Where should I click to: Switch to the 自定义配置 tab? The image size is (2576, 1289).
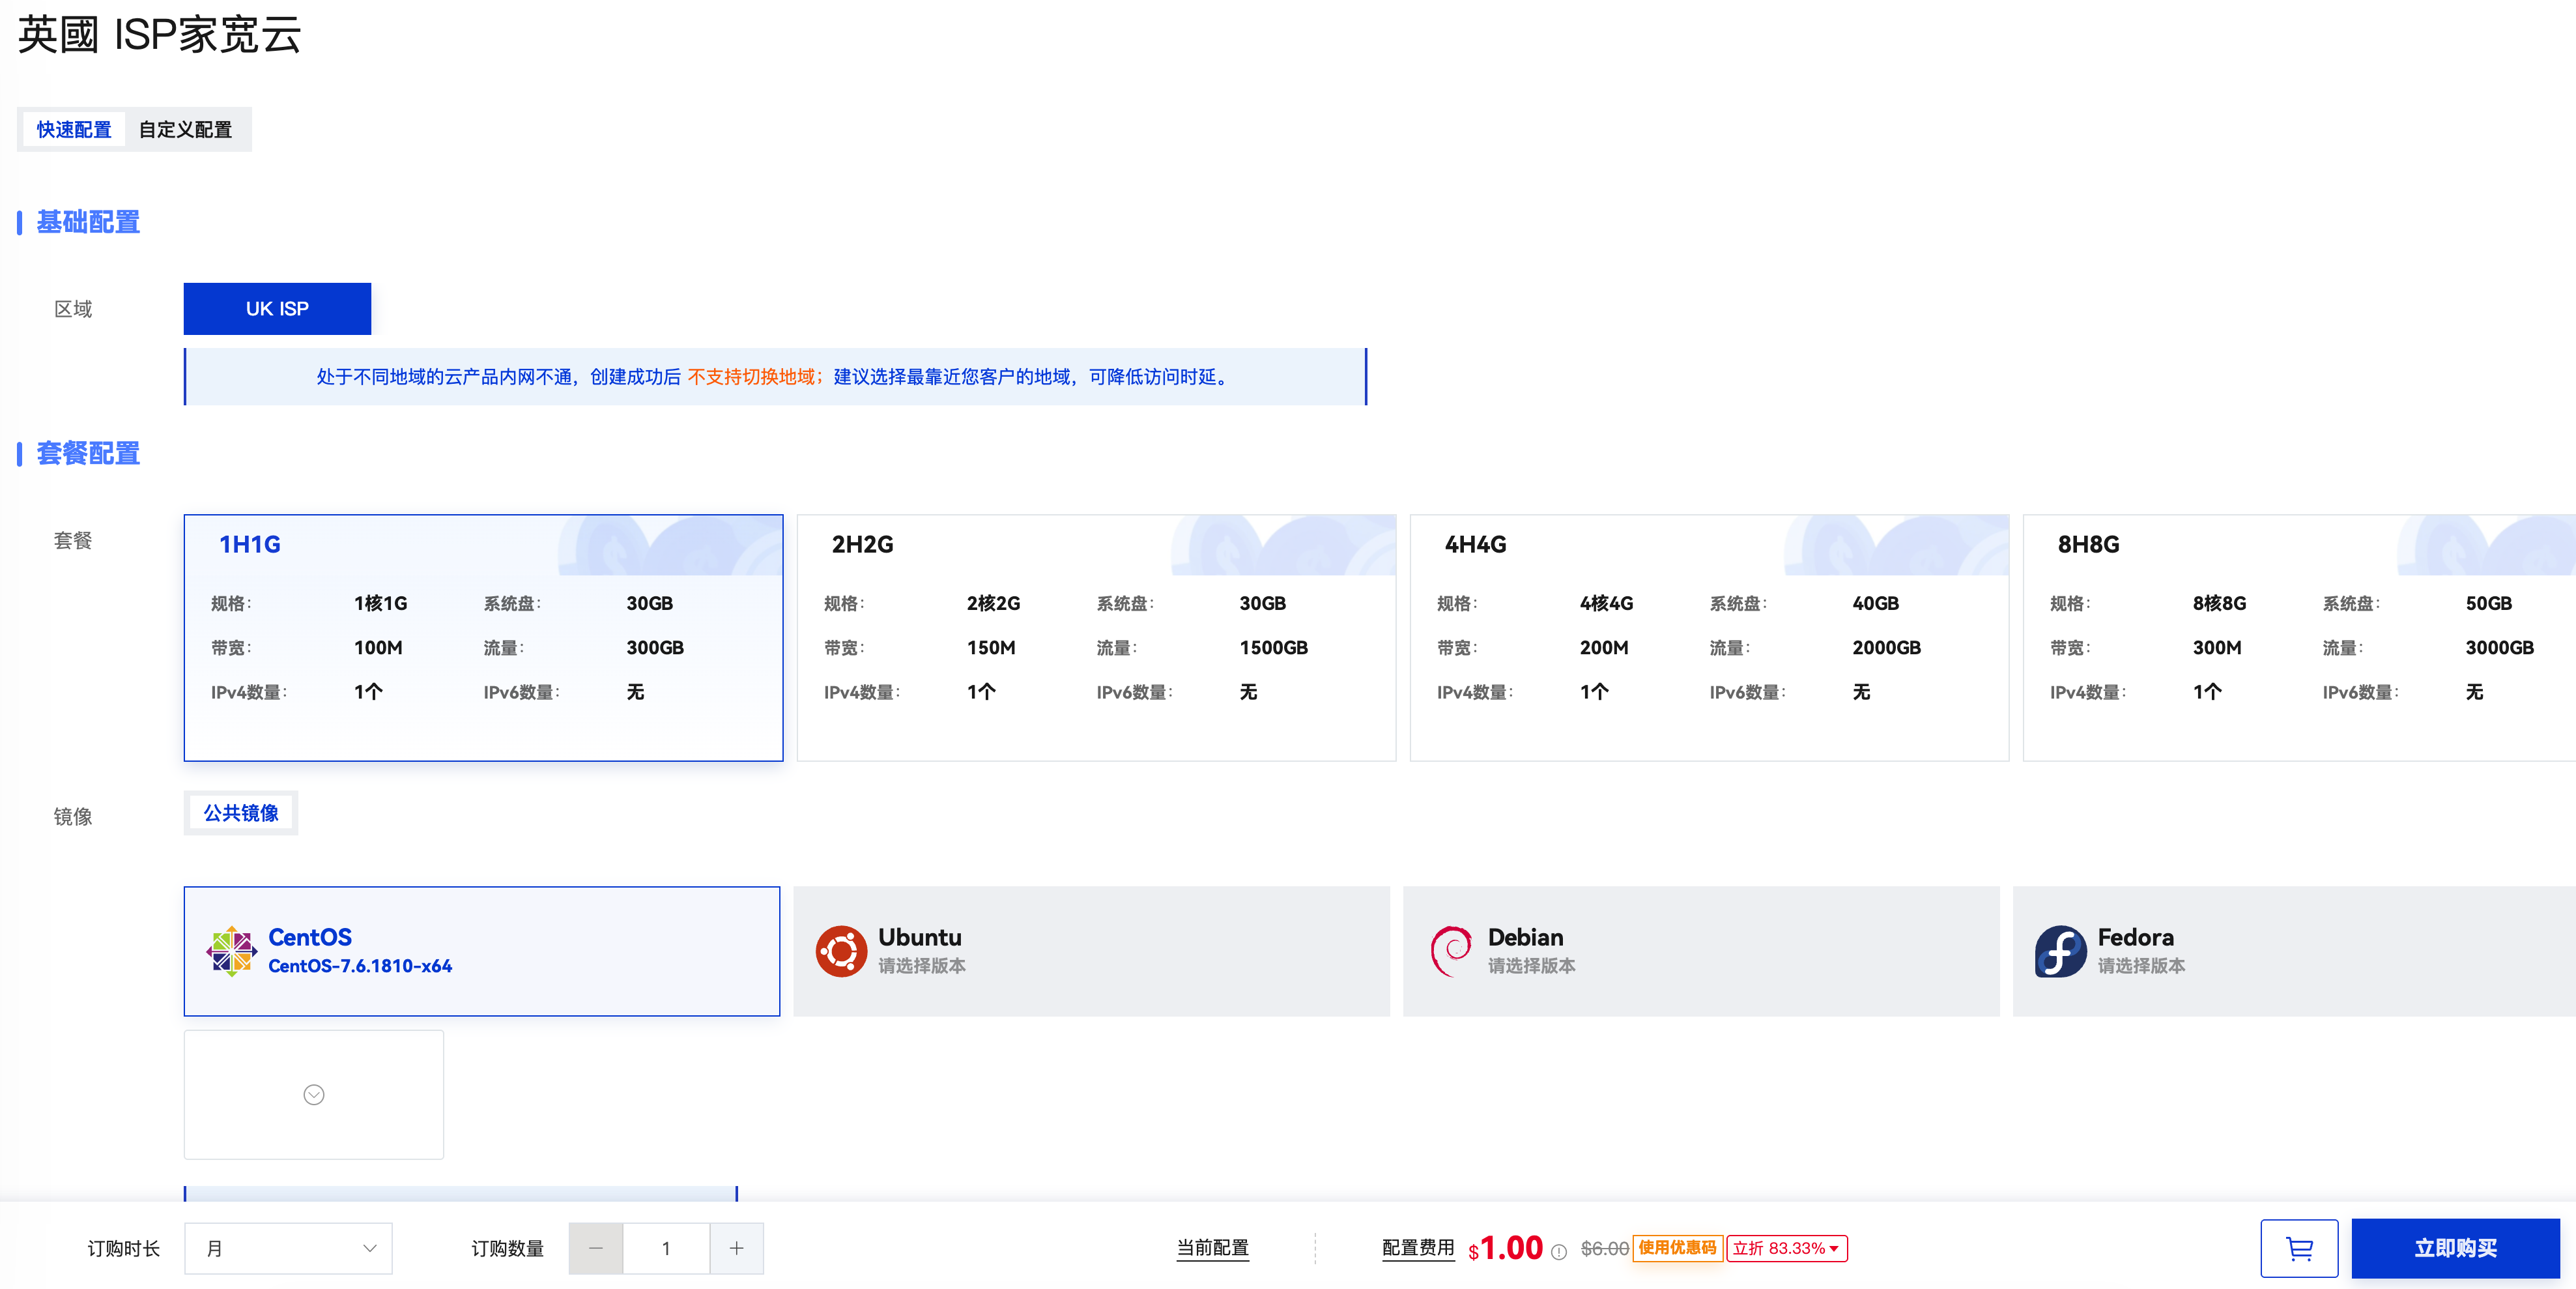click(x=185, y=130)
